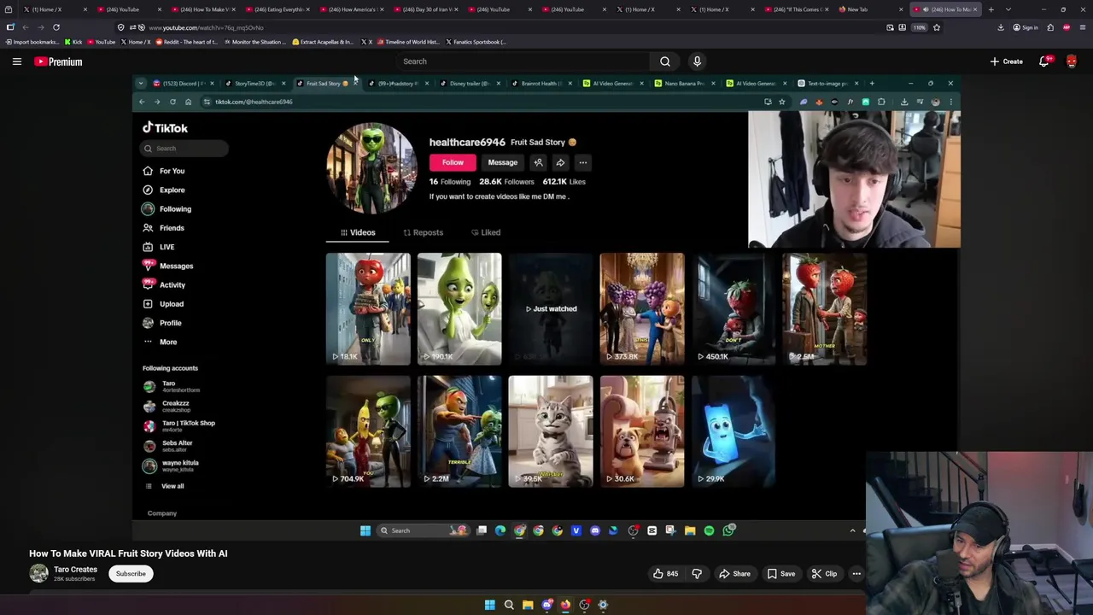Share the YouTube video

pos(734,574)
